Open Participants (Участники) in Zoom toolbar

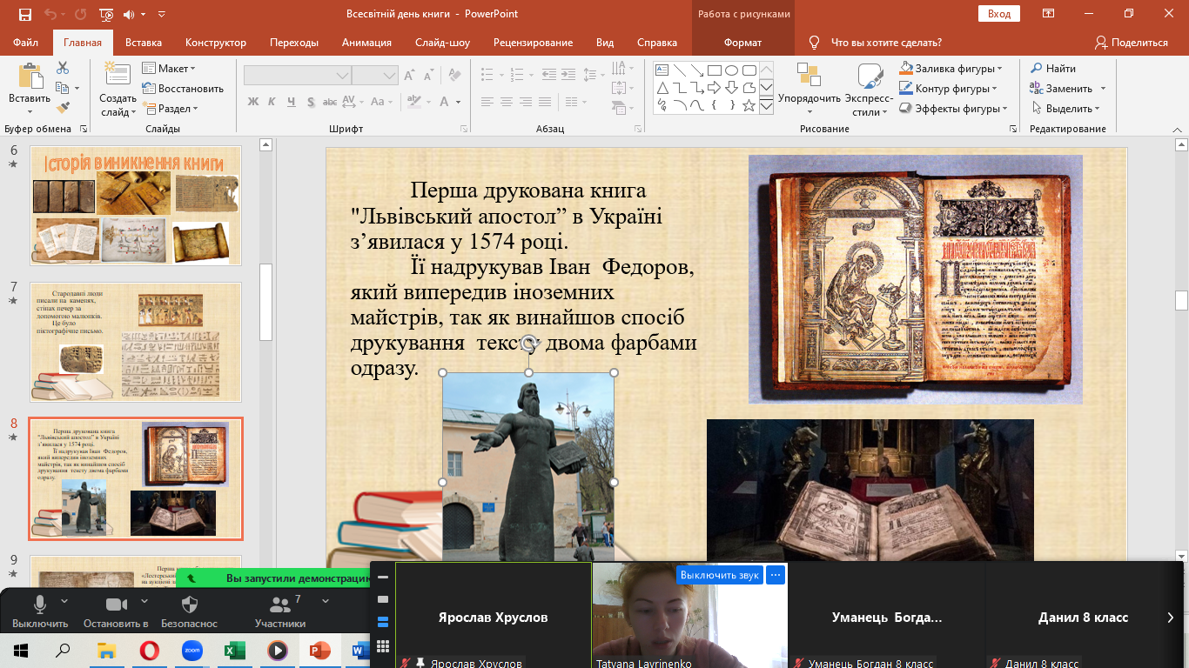(280, 611)
